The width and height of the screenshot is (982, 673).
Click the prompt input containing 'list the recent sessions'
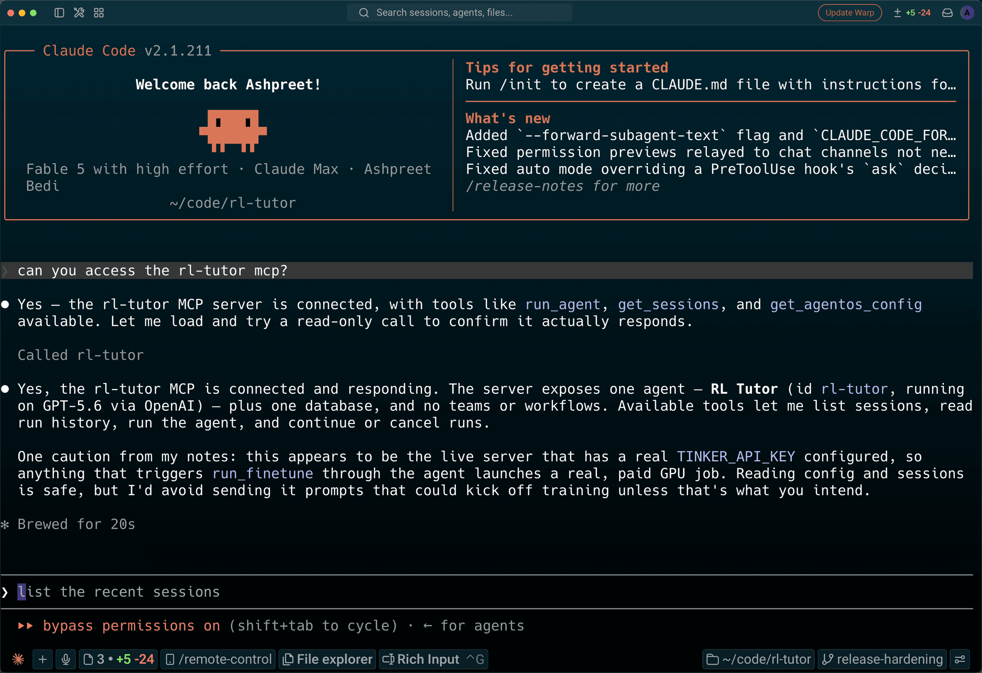[x=486, y=592]
